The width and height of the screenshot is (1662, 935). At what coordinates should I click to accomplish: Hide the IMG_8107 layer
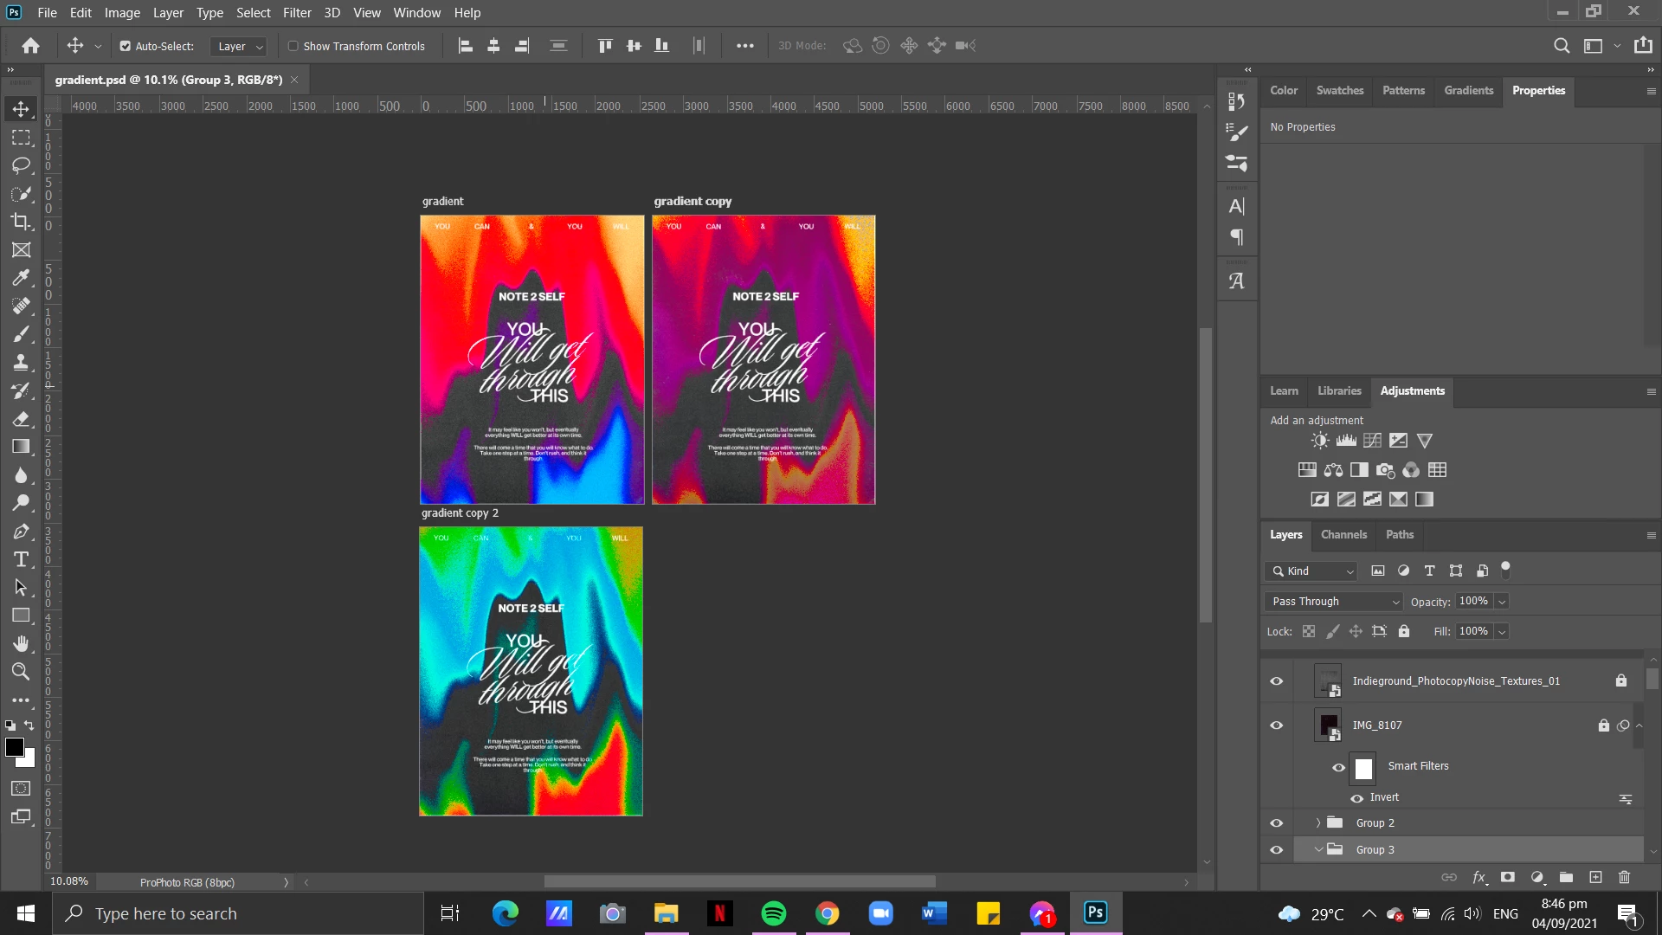1276,725
